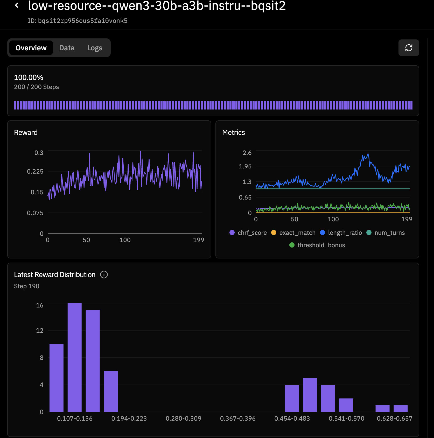Select the green threshold_bonus legend dot

click(x=292, y=245)
